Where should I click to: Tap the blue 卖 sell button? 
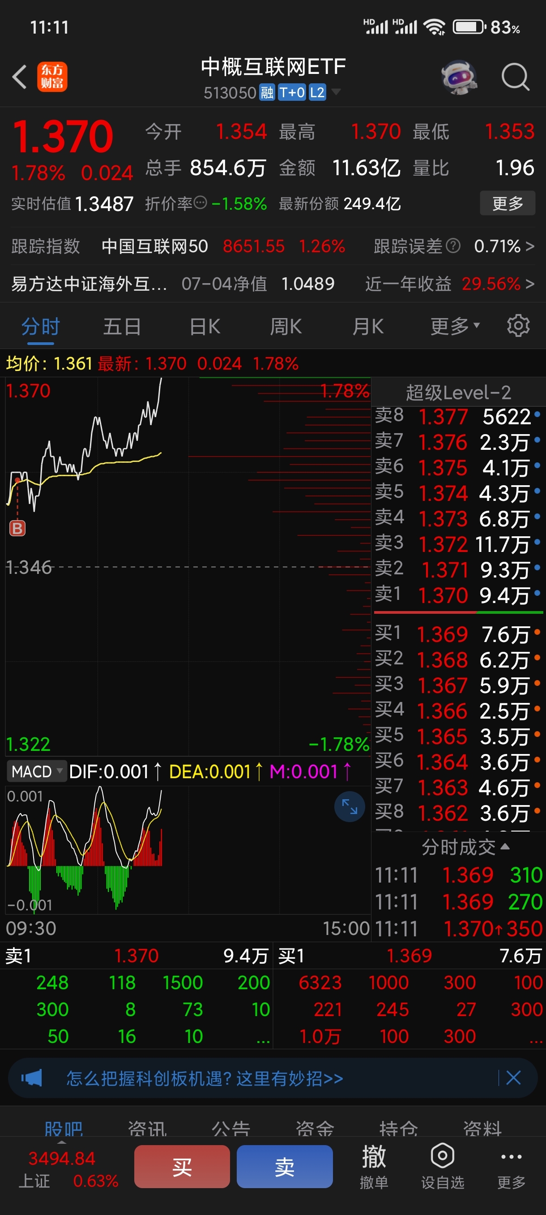pyautogui.click(x=285, y=1166)
